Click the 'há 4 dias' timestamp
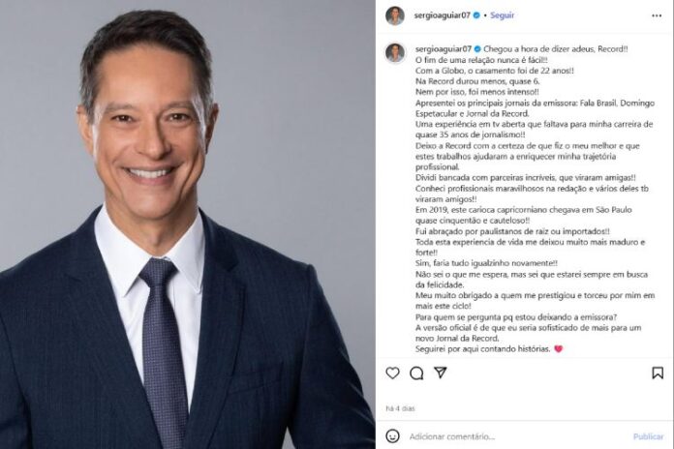This screenshot has height=449, width=674. coord(400,408)
